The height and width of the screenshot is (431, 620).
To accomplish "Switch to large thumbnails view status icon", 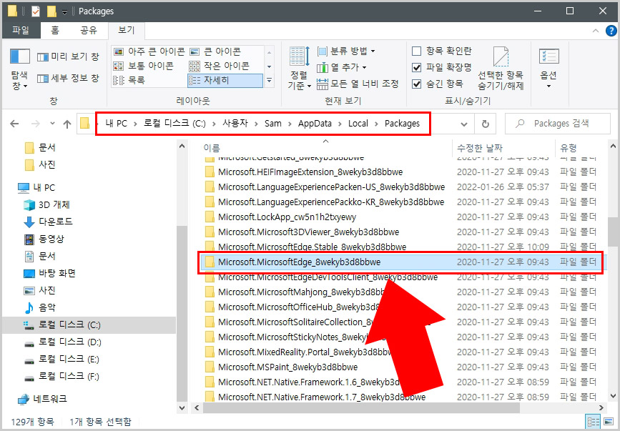I will (x=608, y=422).
